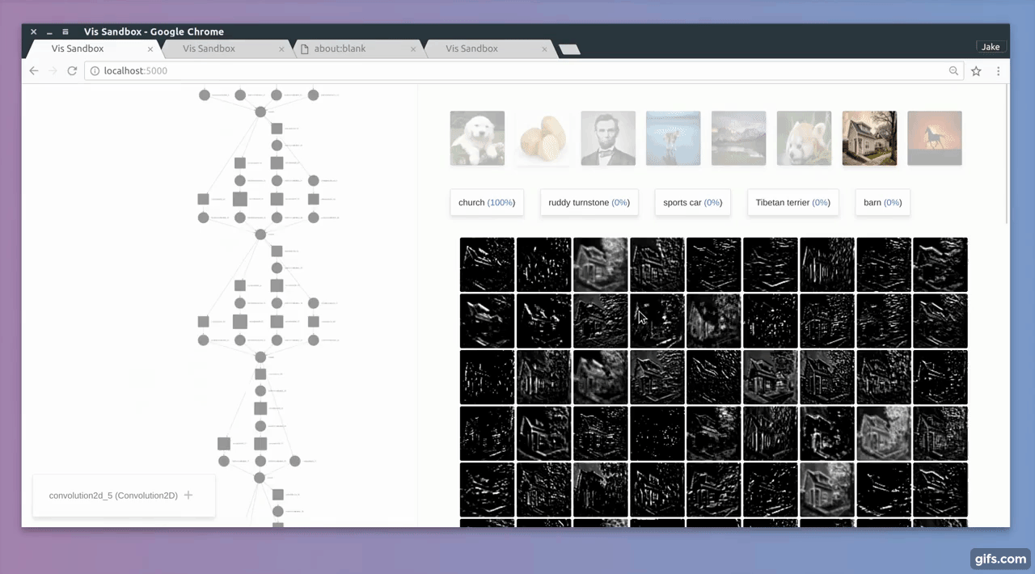Viewport: 1035px width, 574px height.
Task: Close the about:blank tab
Action: point(413,49)
